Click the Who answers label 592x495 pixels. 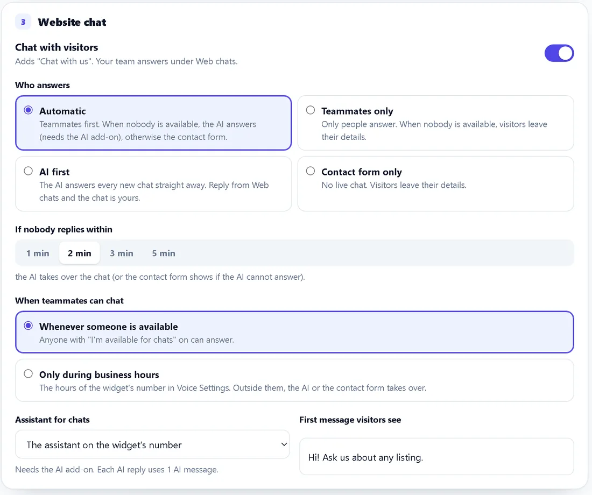pos(43,85)
